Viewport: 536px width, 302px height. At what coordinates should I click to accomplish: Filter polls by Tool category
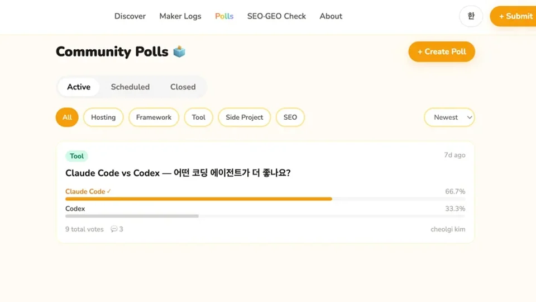pyautogui.click(x=198, y=117)
